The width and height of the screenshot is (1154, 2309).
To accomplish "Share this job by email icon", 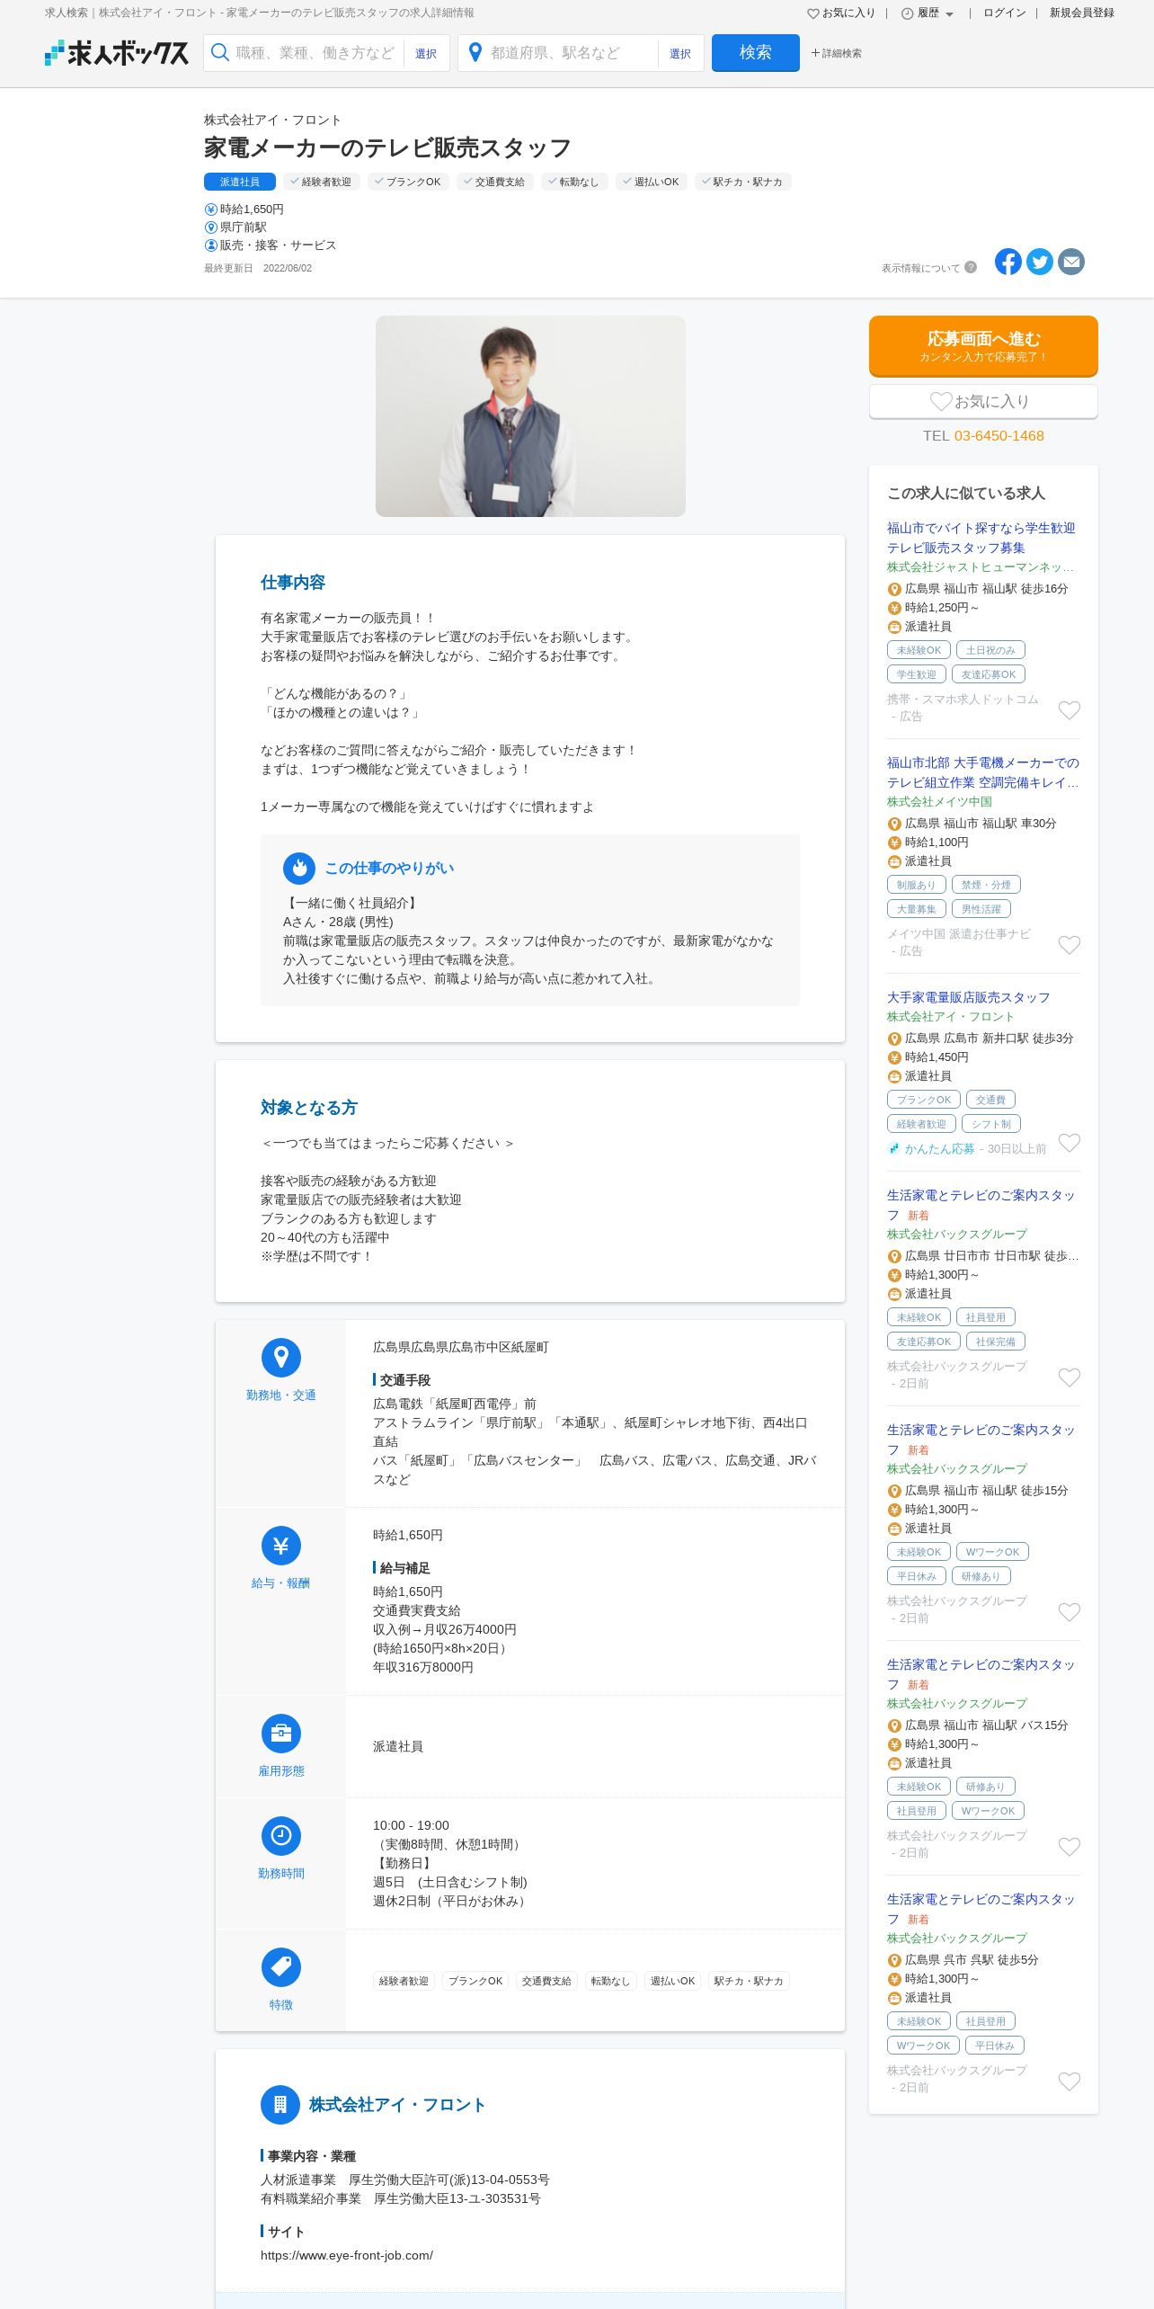I will [1071, 262].
